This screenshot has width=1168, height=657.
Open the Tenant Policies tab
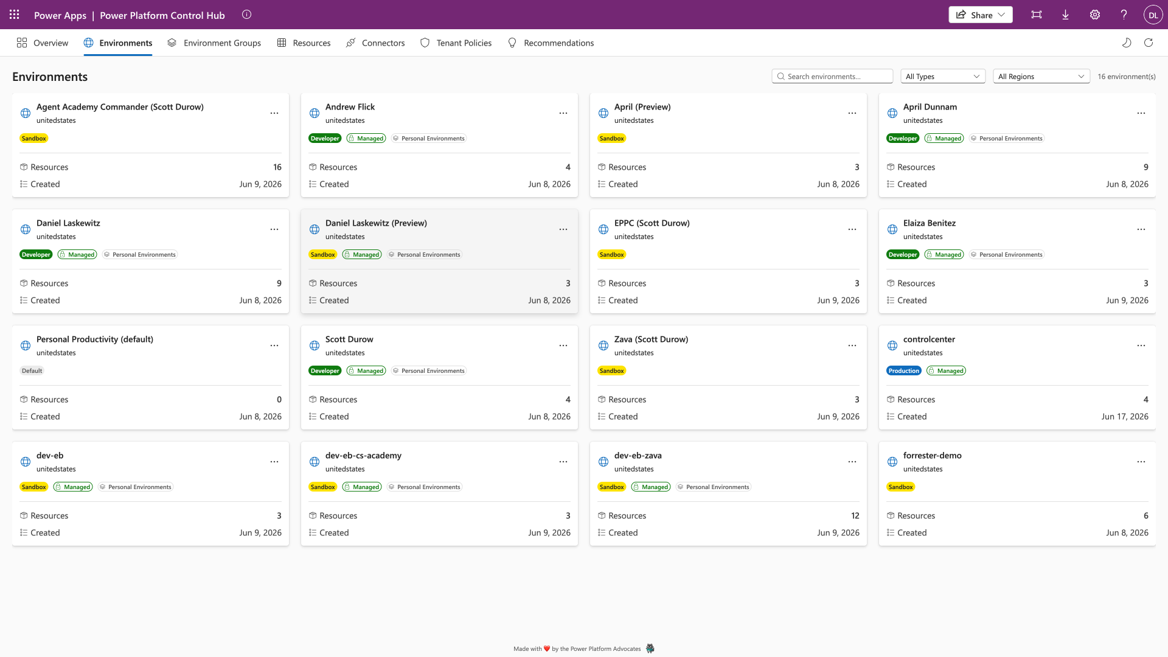pyautogui.click(x=456, y=43)
